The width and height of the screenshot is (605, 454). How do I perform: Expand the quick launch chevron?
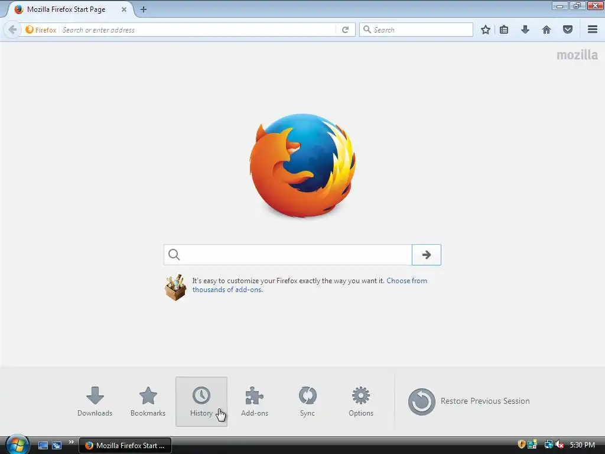point(71,442)
